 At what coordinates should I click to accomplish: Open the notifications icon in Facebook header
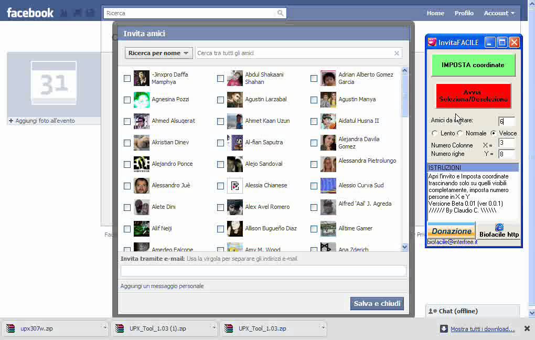(90, 13)
